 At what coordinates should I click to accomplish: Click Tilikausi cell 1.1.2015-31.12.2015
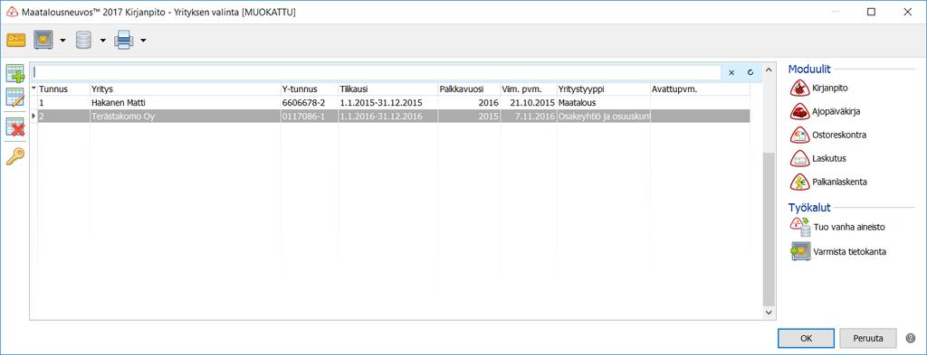point(387,103)
